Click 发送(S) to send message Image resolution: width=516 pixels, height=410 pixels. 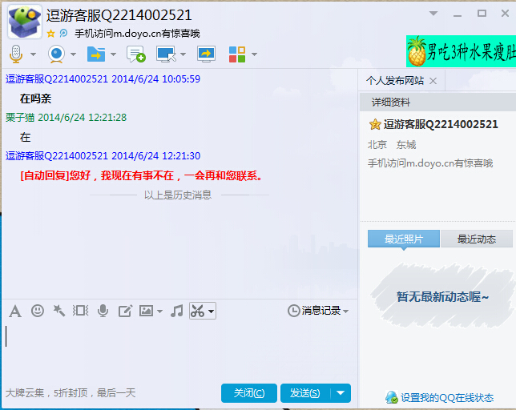click(x=305, y=393)
